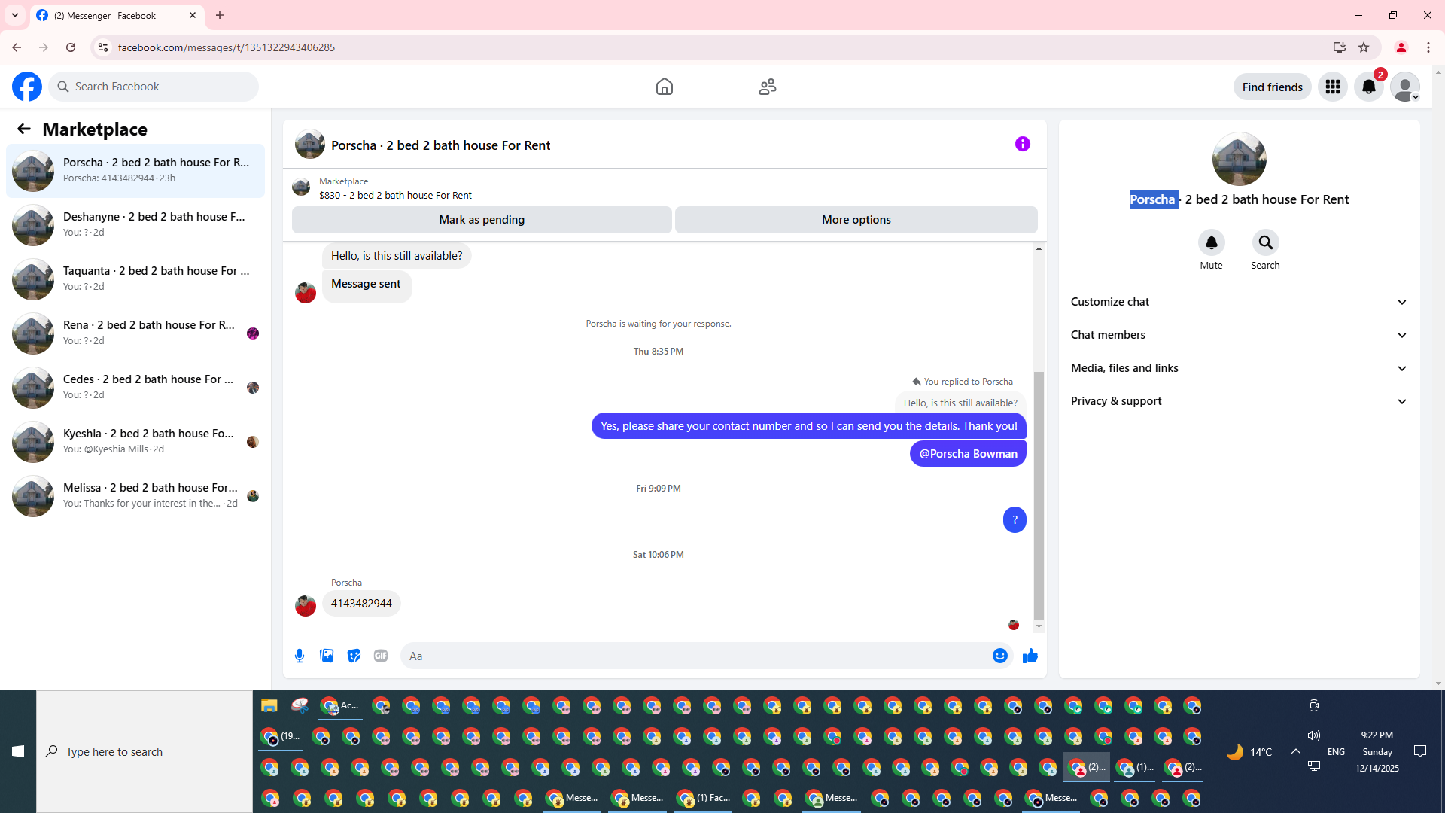Viewport: 1445px width, 813px height.
Task: Open the GIF picker
Action: pyautogui.click(x=381, y=656)
